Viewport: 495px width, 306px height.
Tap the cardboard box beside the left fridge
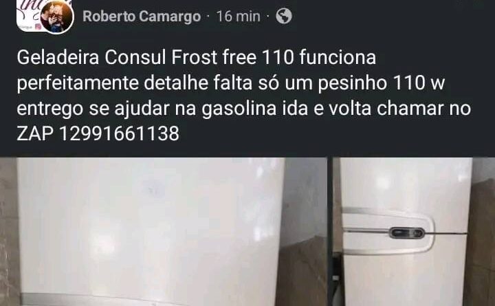(301, 272)
